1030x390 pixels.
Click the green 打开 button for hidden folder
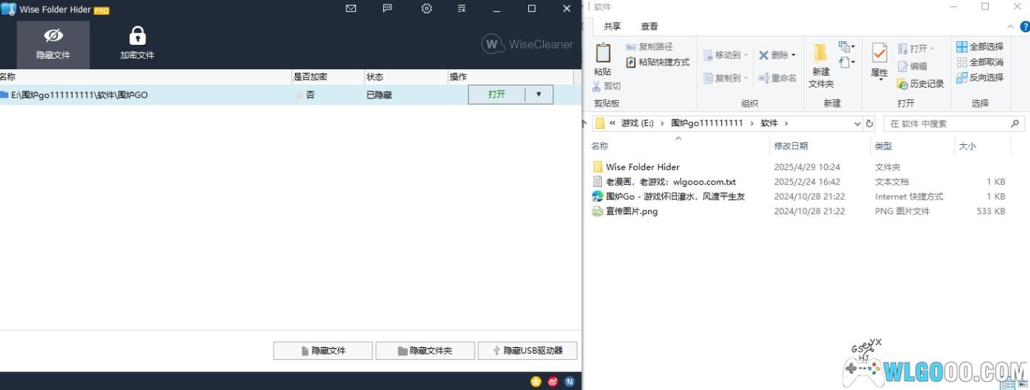pos(497,94)
